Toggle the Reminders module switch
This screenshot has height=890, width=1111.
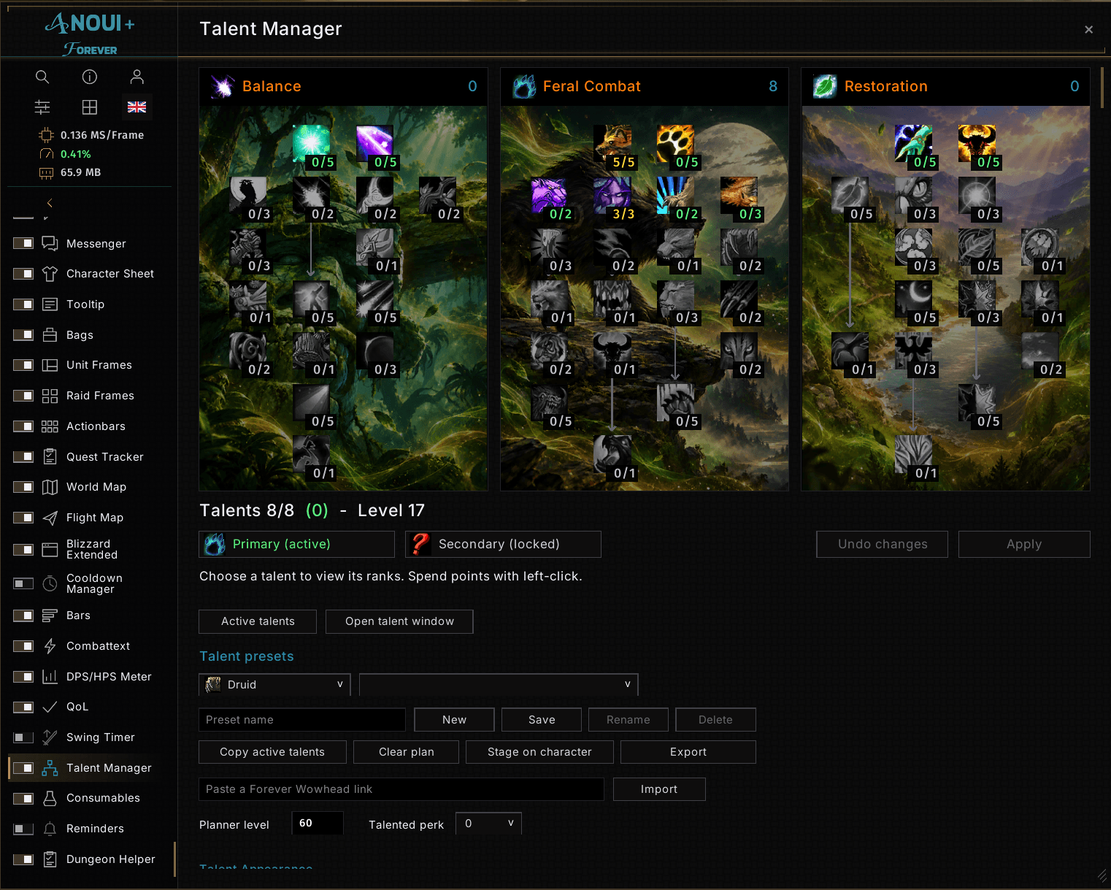pyautogui.click(x=23, y=829)
